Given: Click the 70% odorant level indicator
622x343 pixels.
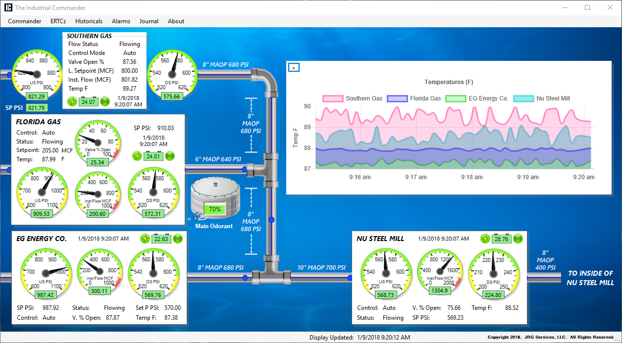Looking at the screenshot, I should point(214,209).
